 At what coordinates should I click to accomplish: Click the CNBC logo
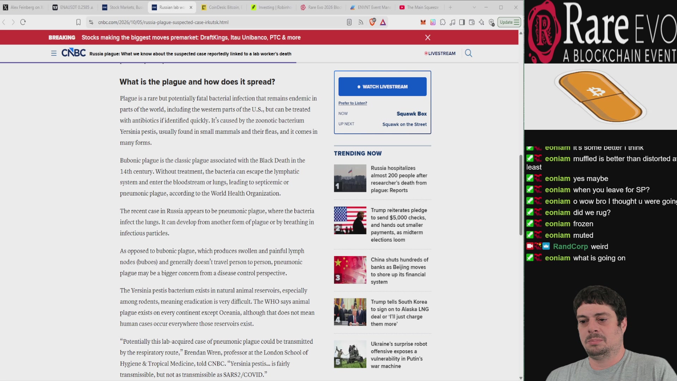pyautogui.click(x=74, y=53)
